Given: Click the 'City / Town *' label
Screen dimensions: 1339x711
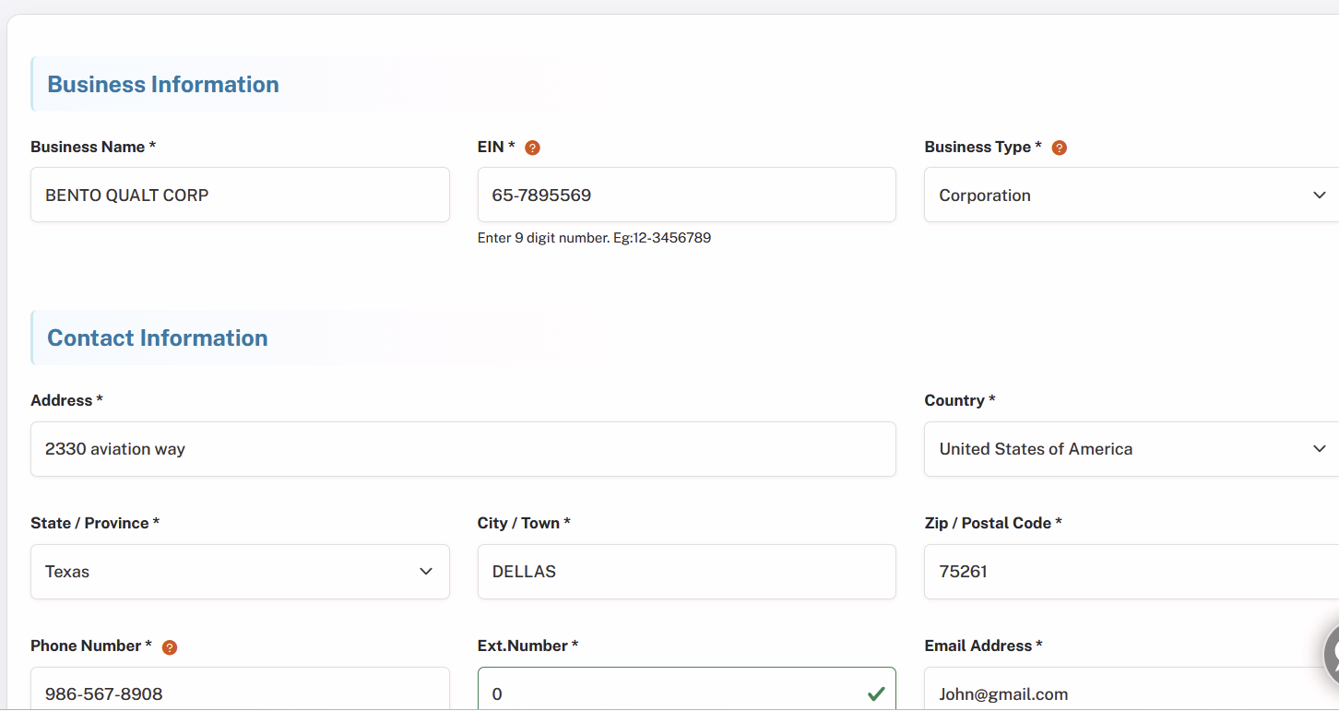Looking at the screenshot, I should (x=524, y=523).
